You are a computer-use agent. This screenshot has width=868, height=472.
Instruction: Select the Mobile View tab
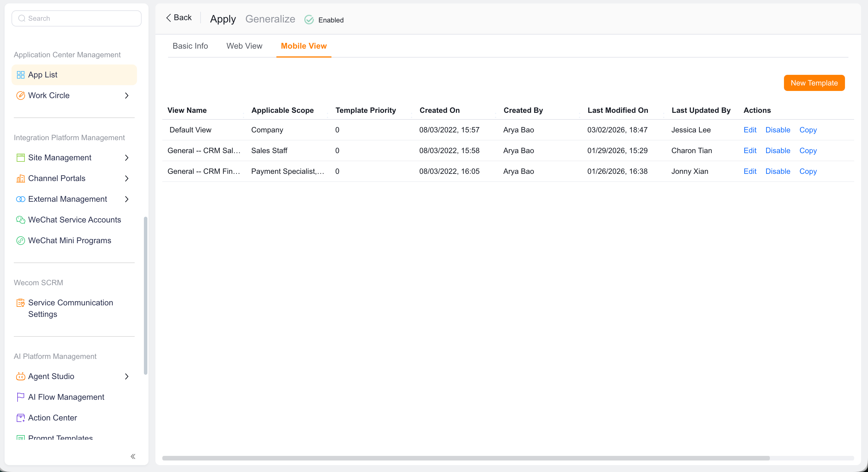[x=304, y=46]
